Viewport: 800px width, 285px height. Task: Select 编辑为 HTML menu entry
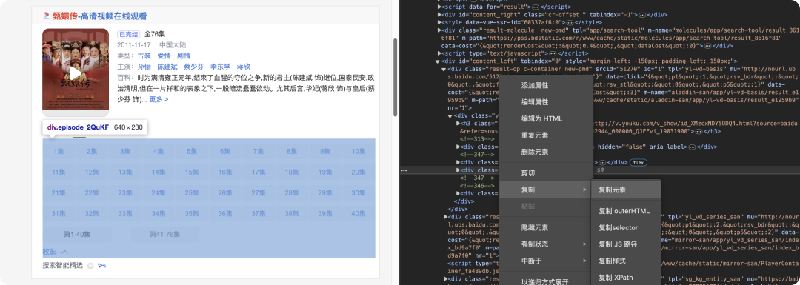pos(541,118)
